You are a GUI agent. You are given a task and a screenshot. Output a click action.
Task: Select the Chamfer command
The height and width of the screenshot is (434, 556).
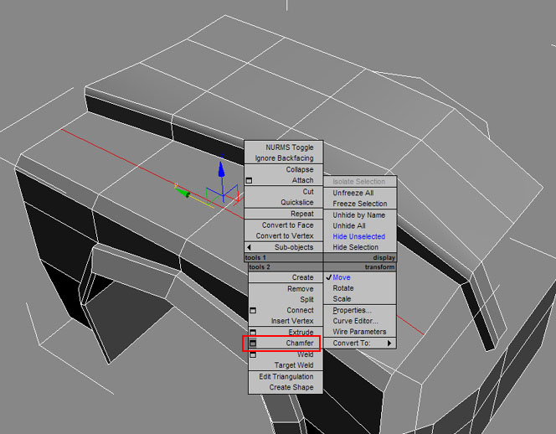(x=300, y=344)
